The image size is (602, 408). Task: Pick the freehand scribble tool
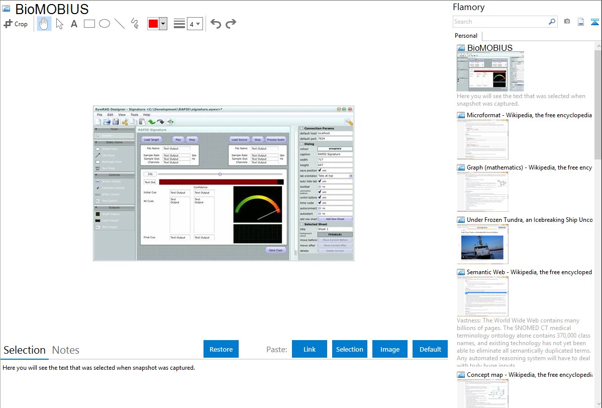(135, 24)
